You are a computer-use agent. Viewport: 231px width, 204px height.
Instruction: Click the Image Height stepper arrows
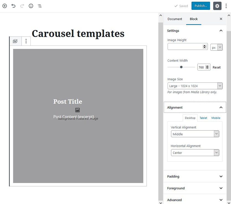tap(204, 47)
